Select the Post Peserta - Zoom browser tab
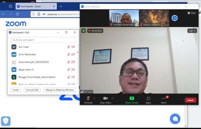Viewport: 201px width, 129px height. coord(36,6)
